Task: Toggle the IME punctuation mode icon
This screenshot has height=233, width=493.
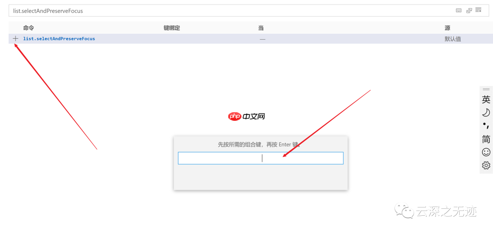Action: [x=486, y=125]
